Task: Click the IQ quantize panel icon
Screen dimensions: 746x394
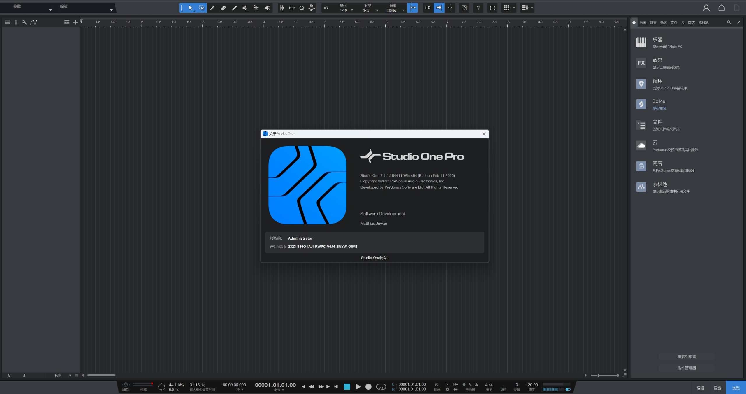Action: point(326,8)
